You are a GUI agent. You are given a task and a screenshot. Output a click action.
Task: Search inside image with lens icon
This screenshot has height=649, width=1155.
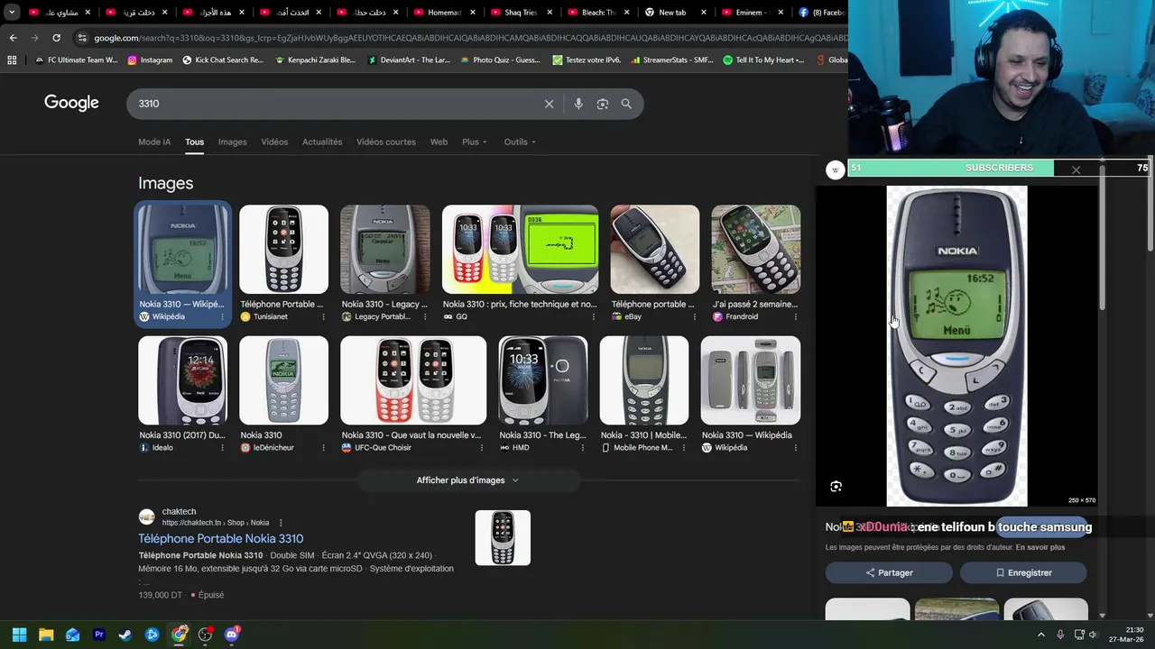836,487
